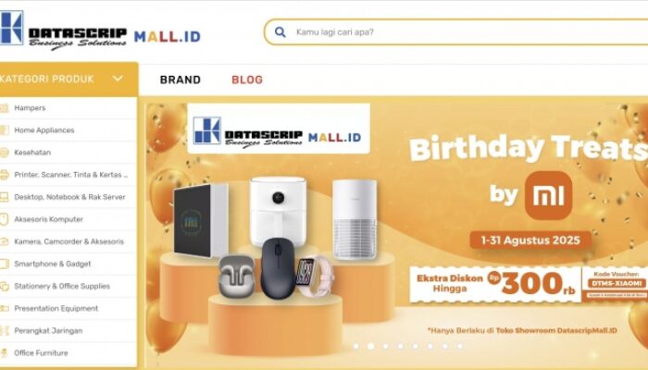This screenshot has height=370, width=648.
Task: Click the Office Furniture chair icon
Action: coord(4,353)
